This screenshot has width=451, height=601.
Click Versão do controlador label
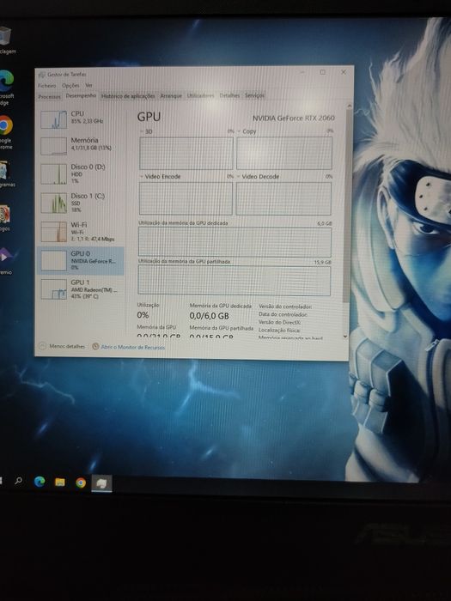pos(285,307)
